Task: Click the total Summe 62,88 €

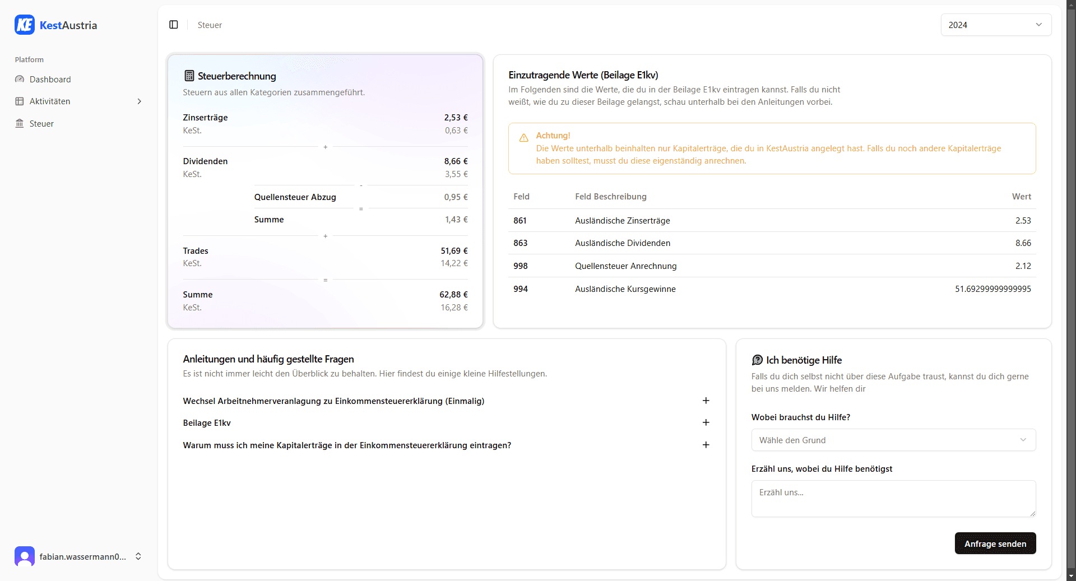Action: click(454, 295)
